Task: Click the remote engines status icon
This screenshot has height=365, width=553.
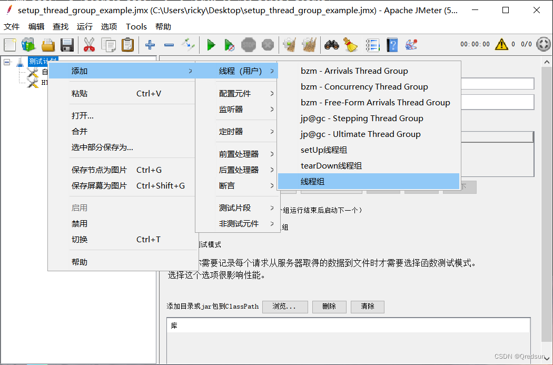Action: pos(543,44)
